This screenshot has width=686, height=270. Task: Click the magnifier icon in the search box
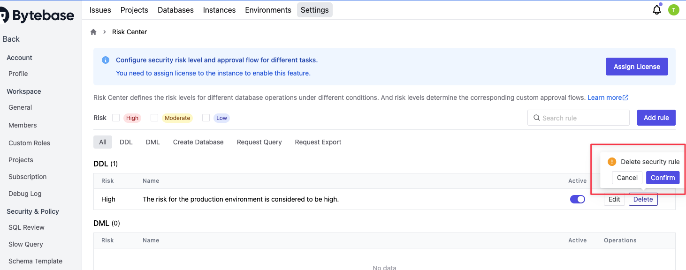(536, 118)
